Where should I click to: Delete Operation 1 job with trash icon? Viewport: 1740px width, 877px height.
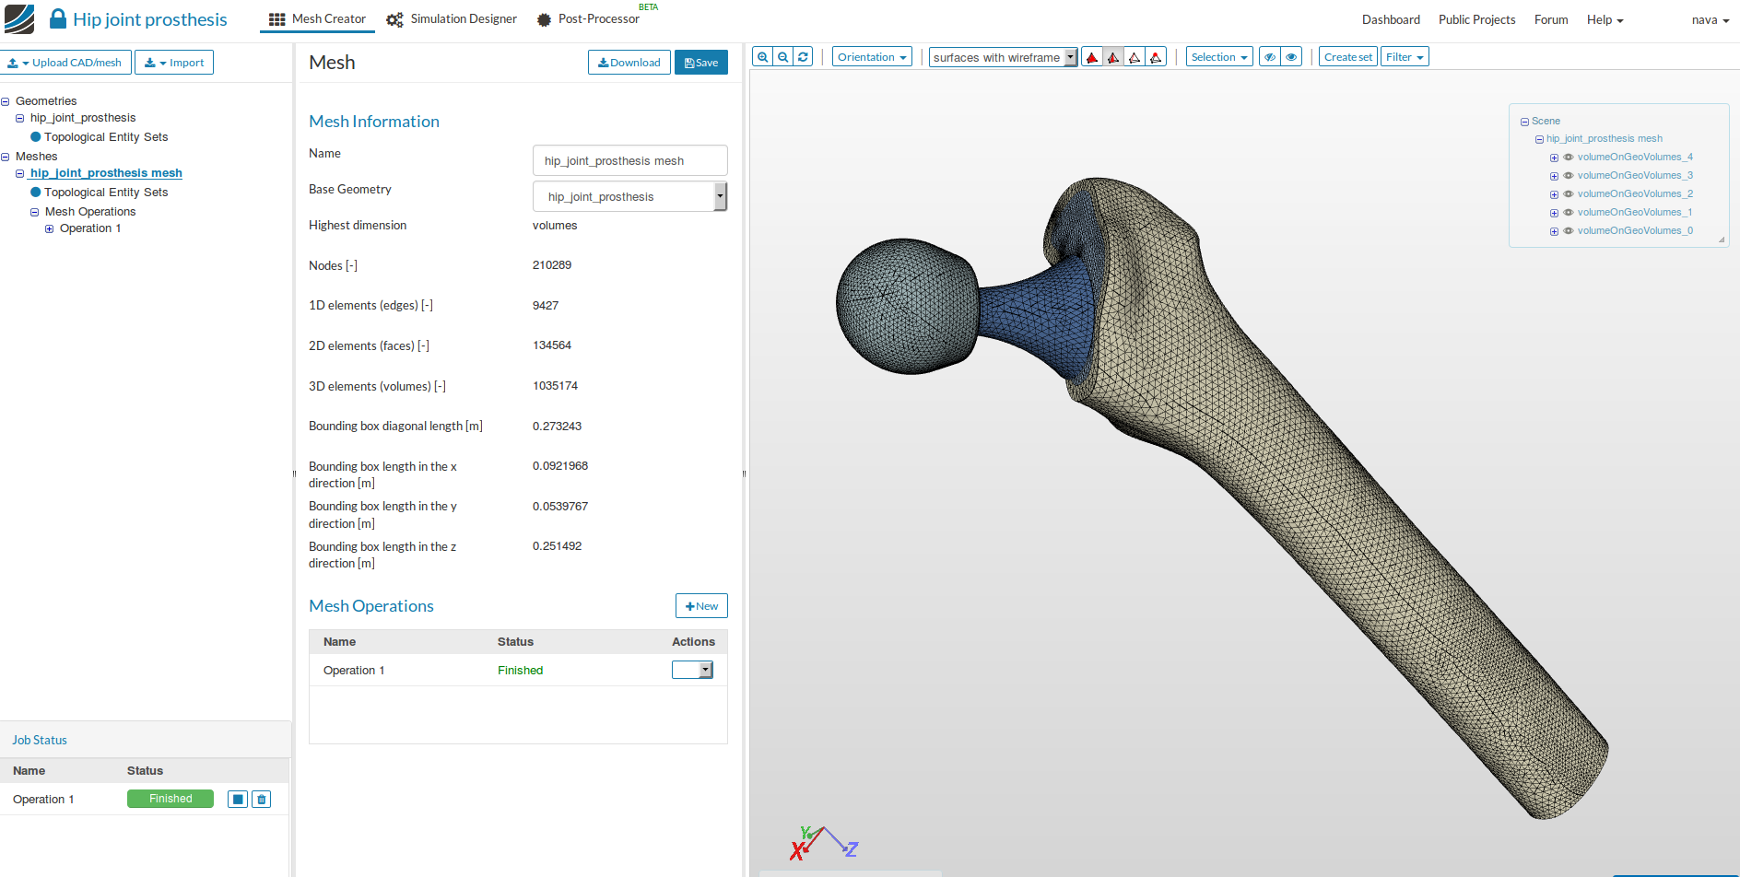pyautogui.click(x=262, y=800)
